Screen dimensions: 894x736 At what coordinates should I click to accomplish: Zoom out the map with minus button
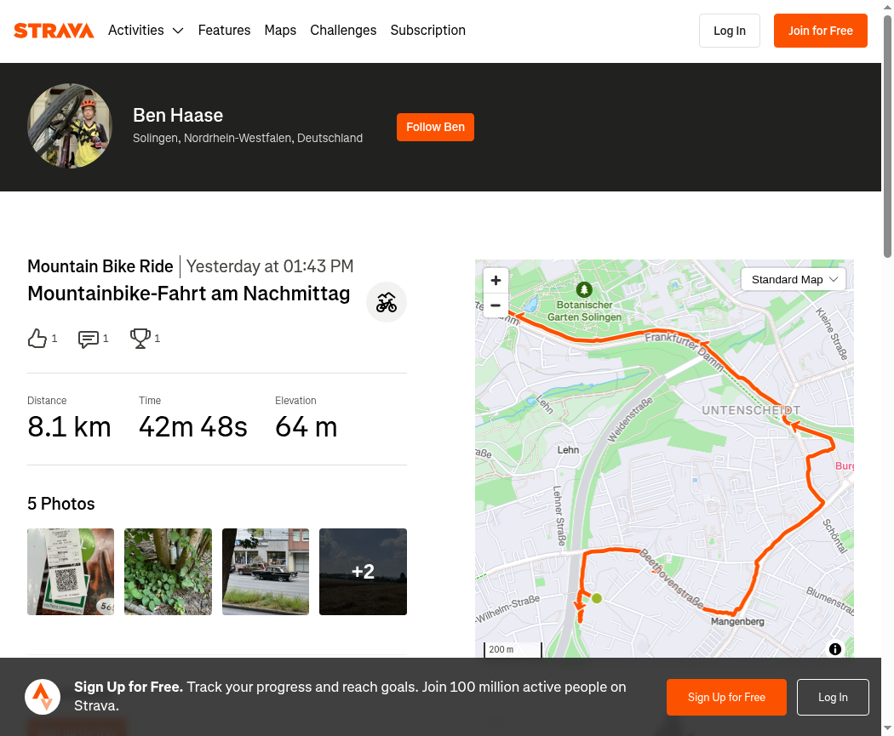click(496, 305)
